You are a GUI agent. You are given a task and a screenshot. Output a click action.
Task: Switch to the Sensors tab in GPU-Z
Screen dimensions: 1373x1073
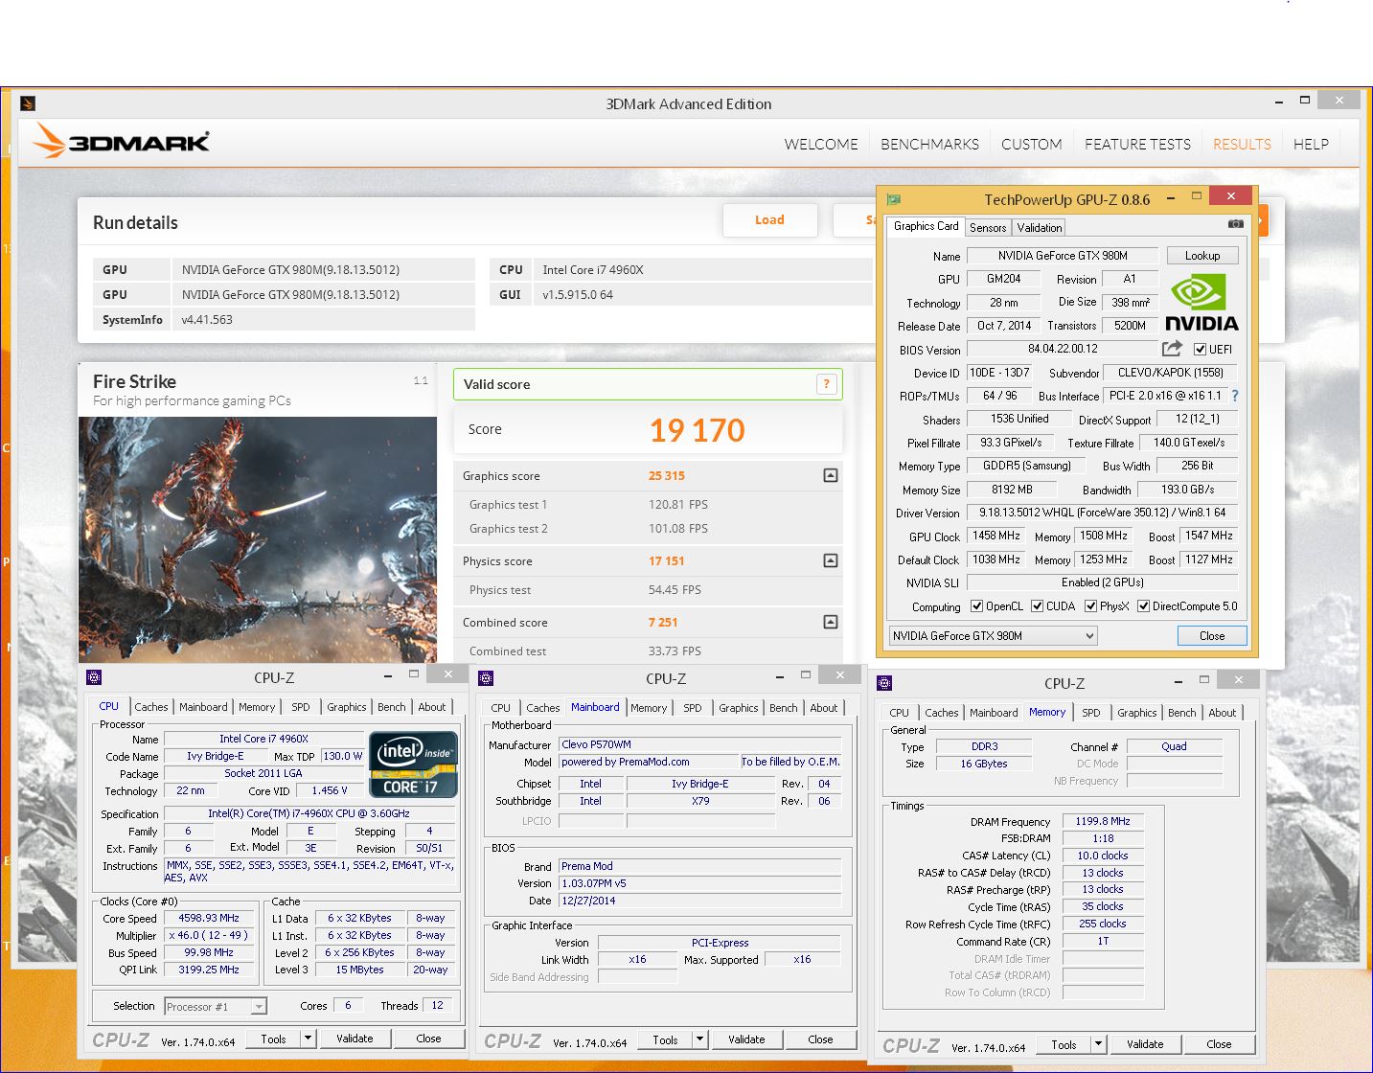(x=988, y=228)
